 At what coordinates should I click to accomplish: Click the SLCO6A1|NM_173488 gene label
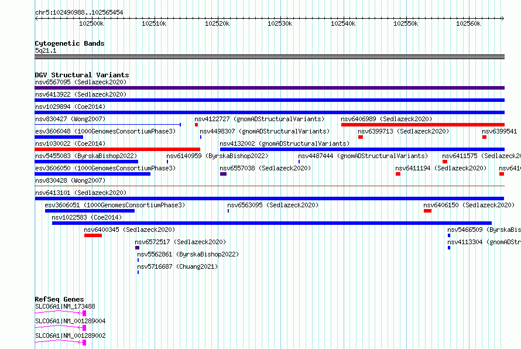pos(65,306)
